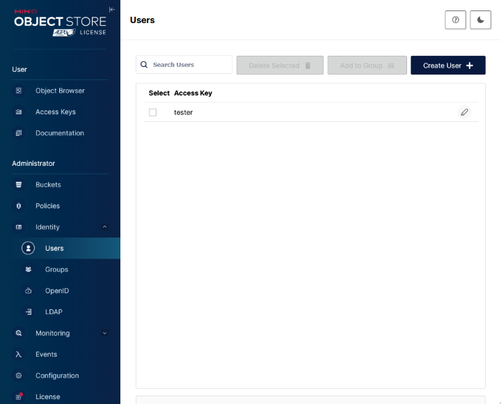Select the checkbox next to tester

pos(153,112)
